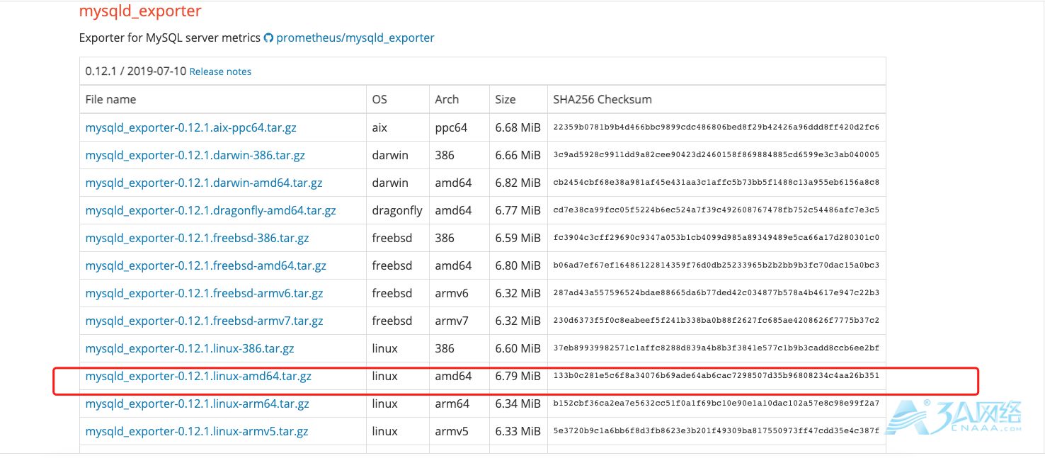The height and width of the screenshot is (458, 1045).
Task: Select checksum starting with 3c9ad5928c99
Action: pos(716,155)
